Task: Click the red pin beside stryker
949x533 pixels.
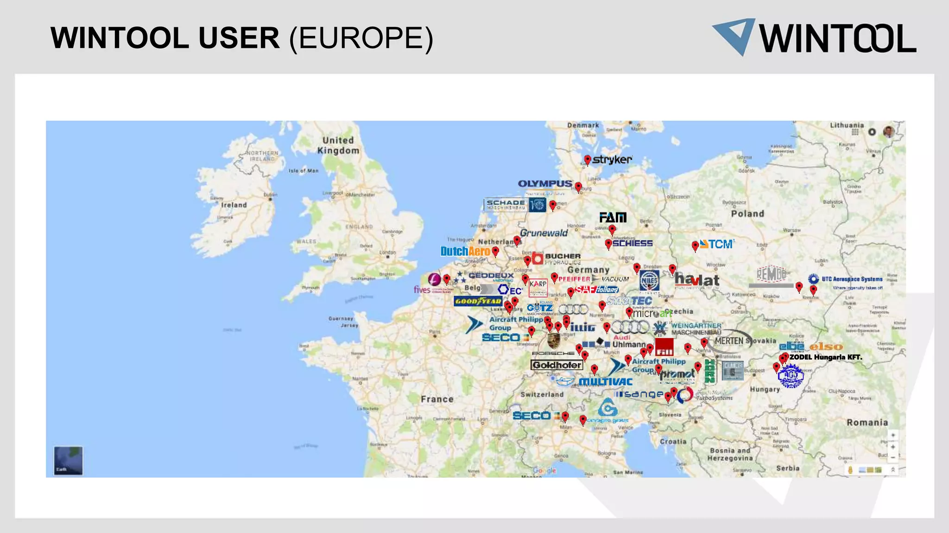Action: (587, 160)
